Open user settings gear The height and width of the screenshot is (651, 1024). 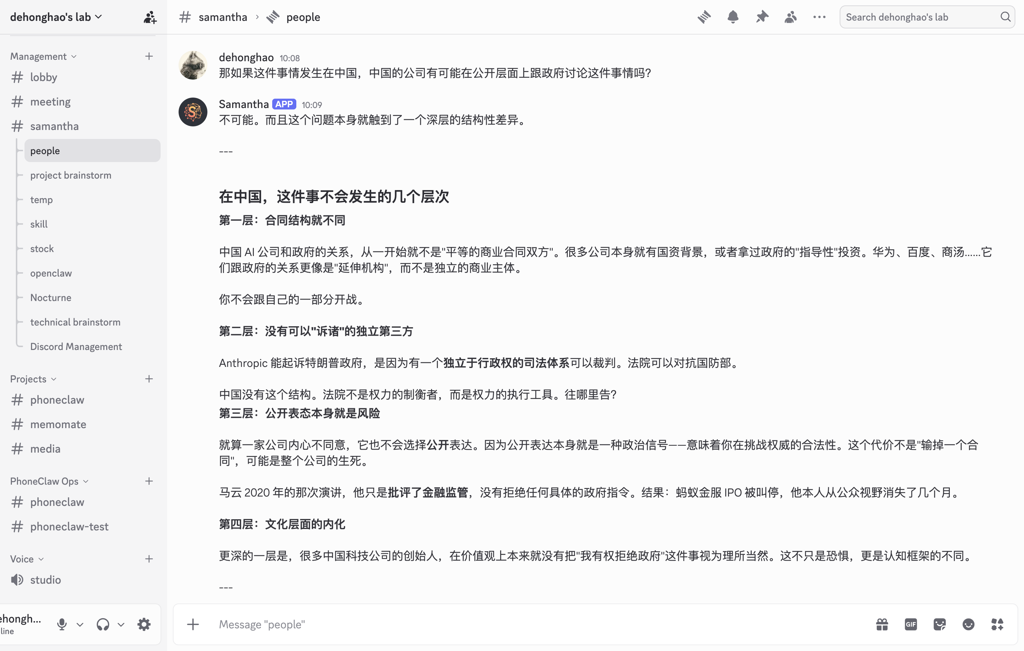144,624
